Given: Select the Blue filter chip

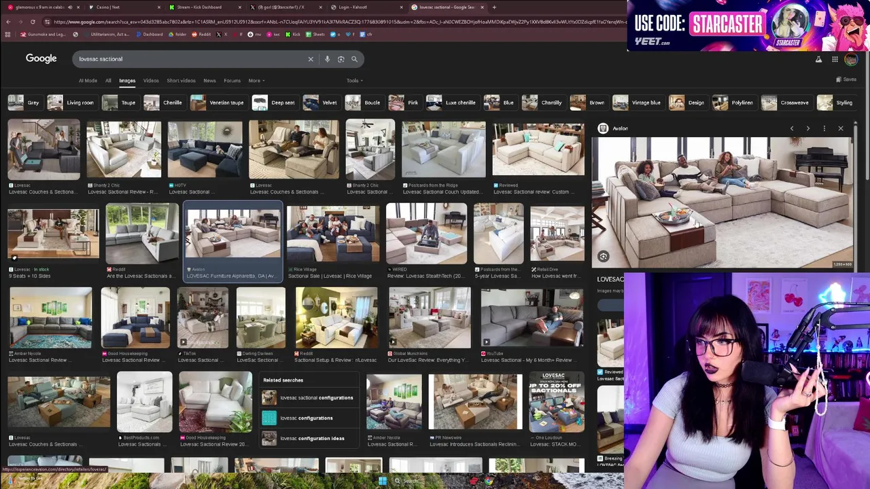Looking at the screenshot, I should (499, 103).
